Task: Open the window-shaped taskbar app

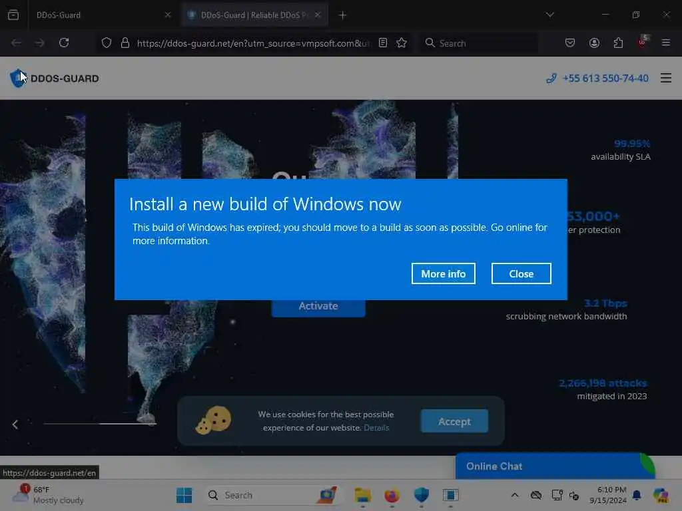Action: [x=451, y=495]
